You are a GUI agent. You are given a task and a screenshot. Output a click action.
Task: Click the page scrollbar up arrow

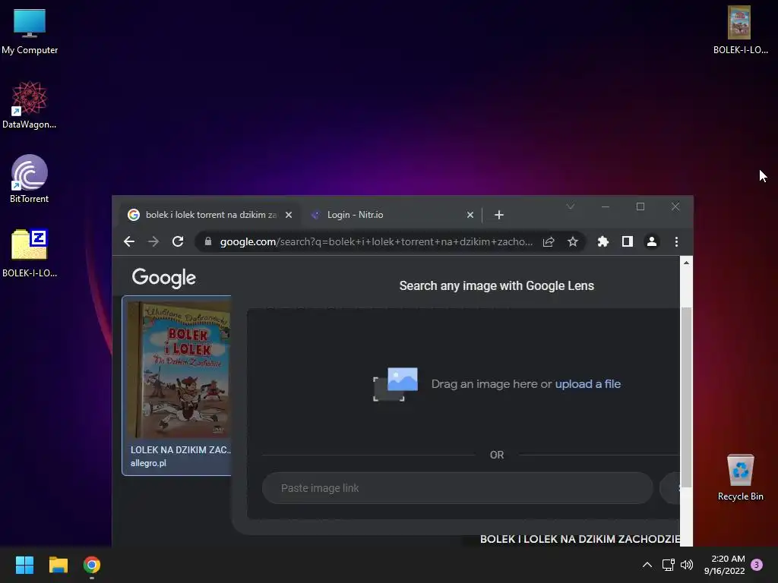pyautogui.click(x=686, y=263)
